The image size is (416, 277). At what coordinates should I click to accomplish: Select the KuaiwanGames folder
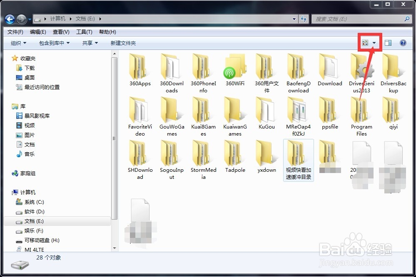pos(235,116)
